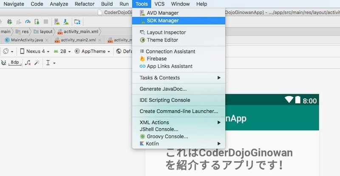The width and height of the screenshot is (340, 176).
Task: Open the Analyze menu
Action: (59, 4)
